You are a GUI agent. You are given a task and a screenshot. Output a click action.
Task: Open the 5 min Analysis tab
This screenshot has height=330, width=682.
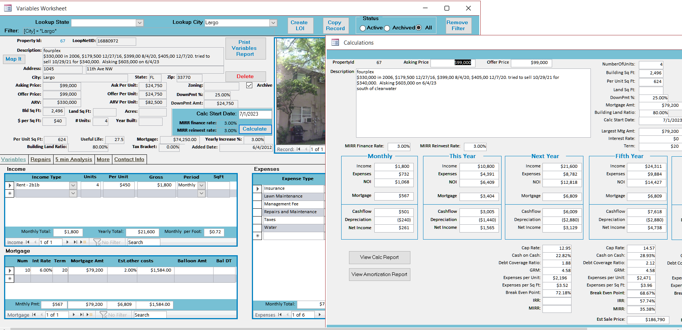point(74,159)
